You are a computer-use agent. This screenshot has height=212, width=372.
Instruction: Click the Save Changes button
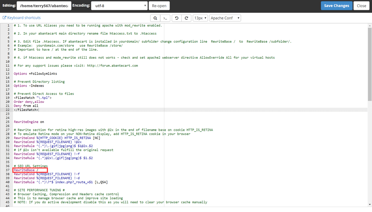(x=336, y=6)
